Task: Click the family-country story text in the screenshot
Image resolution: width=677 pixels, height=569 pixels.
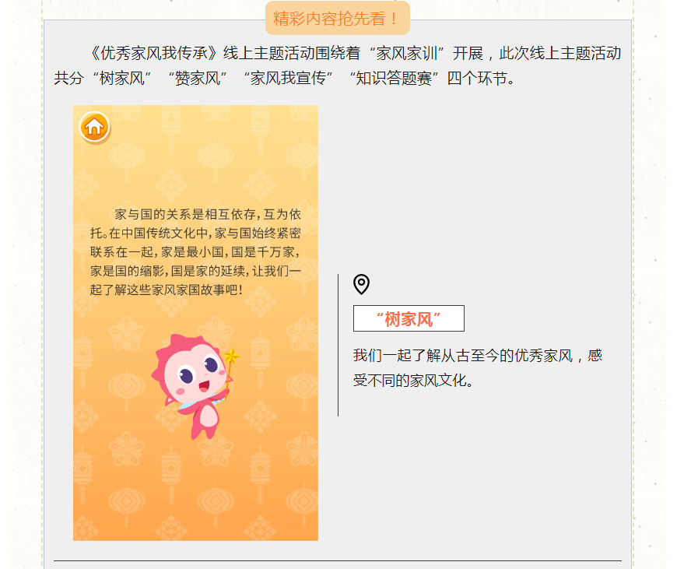Action: coord(195,252)
